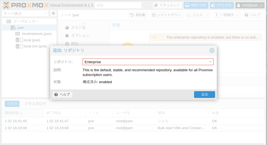Image resolution: width=267 pixels, height=145 pixels.
Task: Open the シェル shell button
Action: (195, 15)
